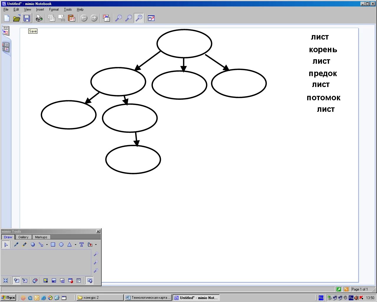The image size is (377, 302).
Task: Save the notebook with the floppy icon
Action: 27,18
